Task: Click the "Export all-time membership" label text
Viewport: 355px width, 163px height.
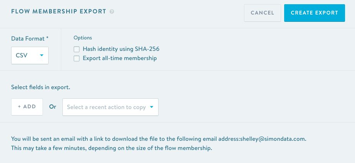Action: point(119,59)
